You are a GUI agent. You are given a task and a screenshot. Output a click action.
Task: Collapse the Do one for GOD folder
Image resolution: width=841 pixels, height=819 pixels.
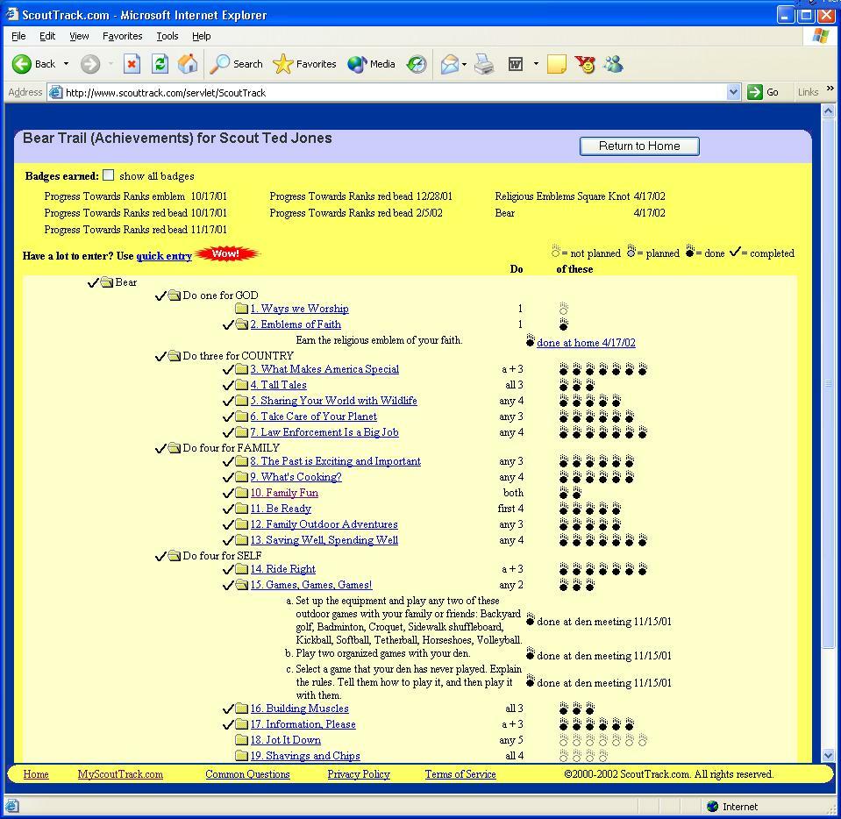(x=175, y=295)
